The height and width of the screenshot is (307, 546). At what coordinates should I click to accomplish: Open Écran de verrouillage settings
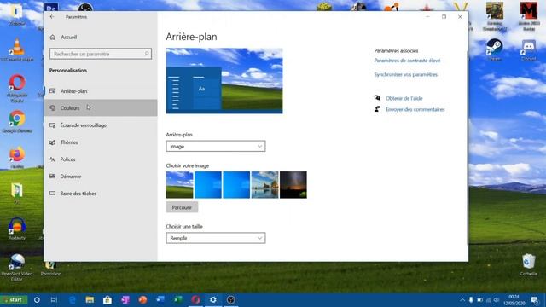click(x=101, y=125)
